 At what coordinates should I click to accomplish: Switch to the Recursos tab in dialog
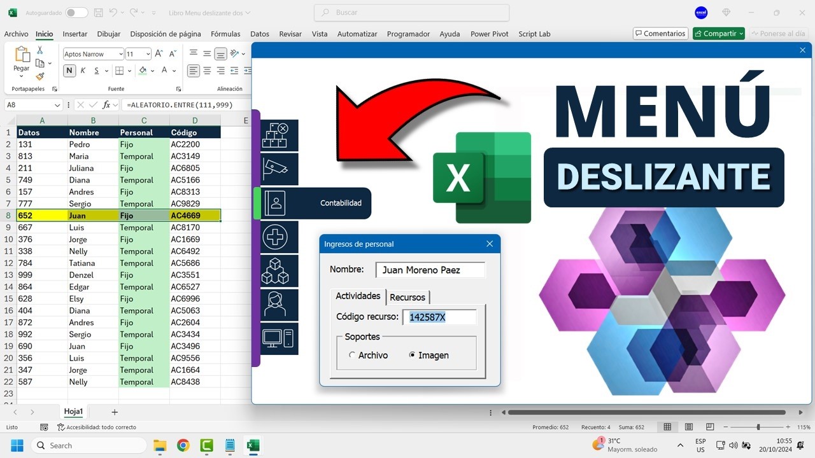(407, 297)
